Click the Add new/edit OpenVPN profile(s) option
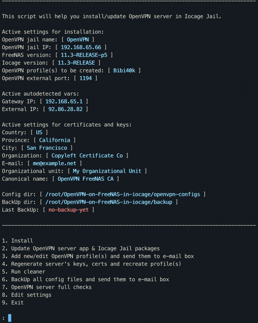 (x=98, y=256)
